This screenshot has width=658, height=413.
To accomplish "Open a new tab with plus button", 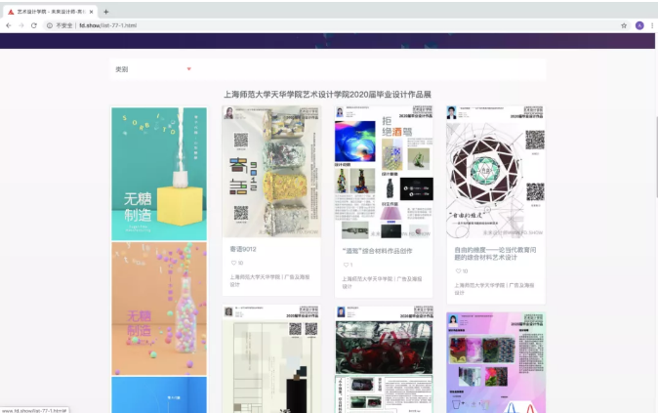I will [105, 12].
